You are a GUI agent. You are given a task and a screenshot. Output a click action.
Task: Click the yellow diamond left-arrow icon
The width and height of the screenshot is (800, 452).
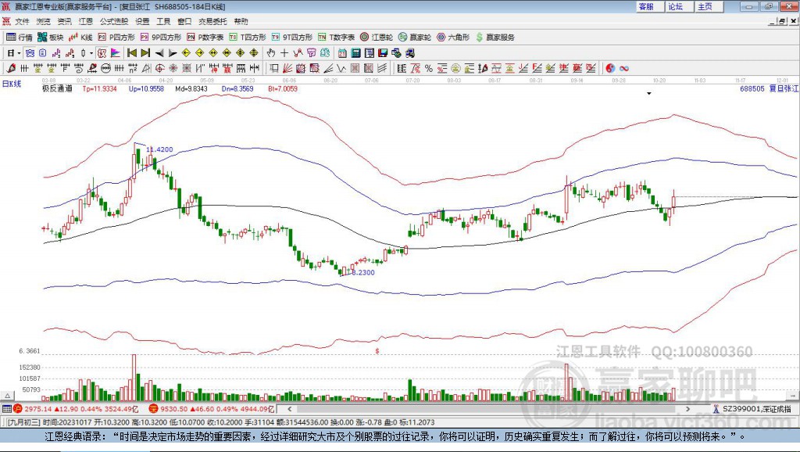point(186,53)
